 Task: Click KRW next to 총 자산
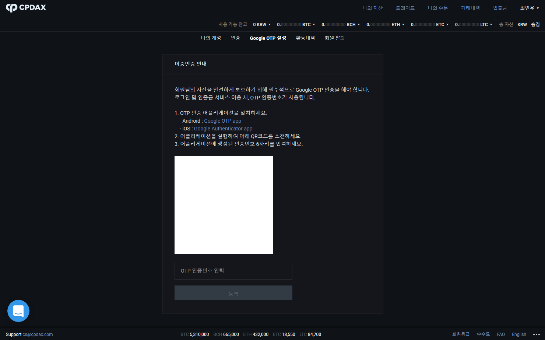pos(522,25)
